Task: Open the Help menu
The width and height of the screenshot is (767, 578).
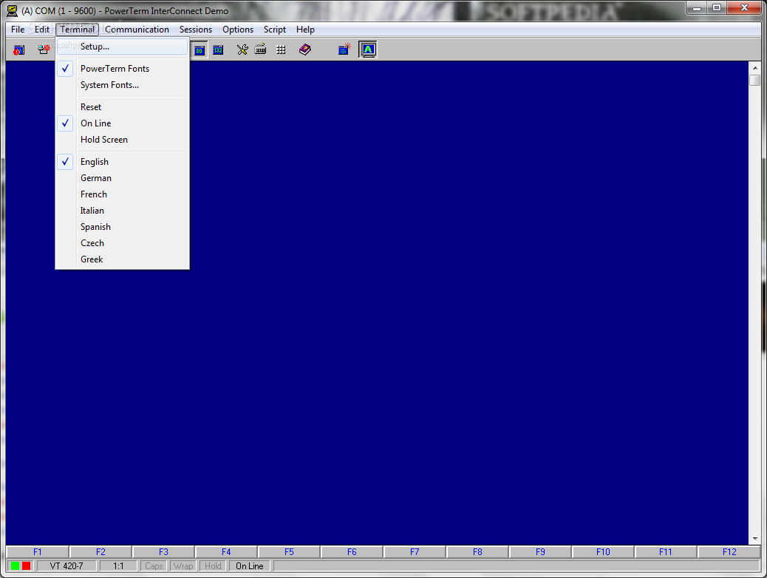Action: [305, 30]
